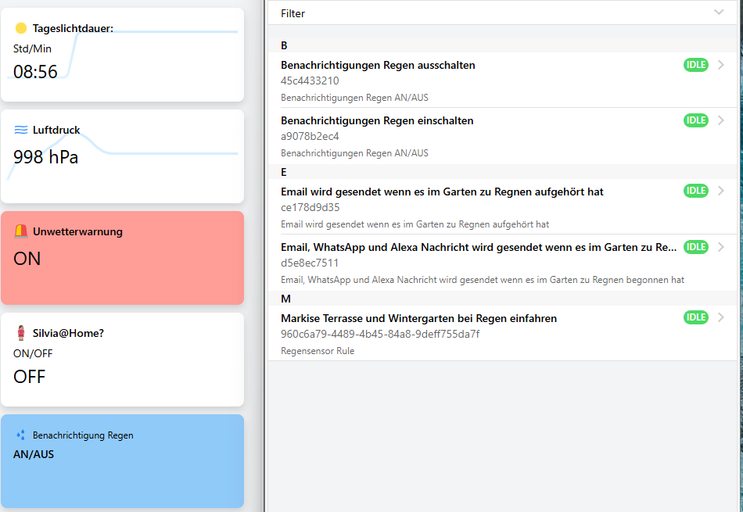
Task: Click IDLE badge on Benachrichtigungen Regen einschalten
Action: point(695,120)
